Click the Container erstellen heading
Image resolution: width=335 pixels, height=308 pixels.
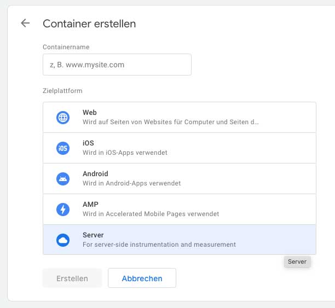point(89,24)
